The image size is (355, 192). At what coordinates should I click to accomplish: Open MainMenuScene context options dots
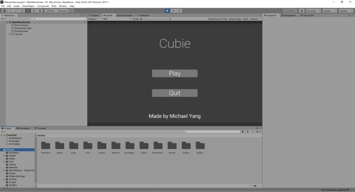point(85,22)
